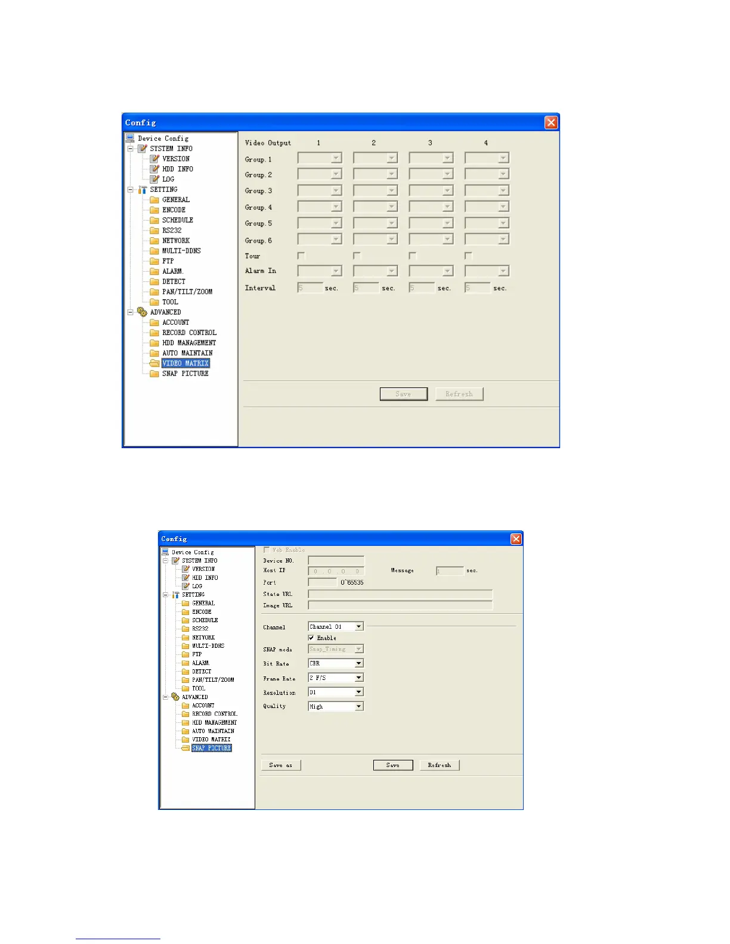Click HDD INFO document icon in upper window
This screenshot has height=944, width=730.
pos(154,169)
